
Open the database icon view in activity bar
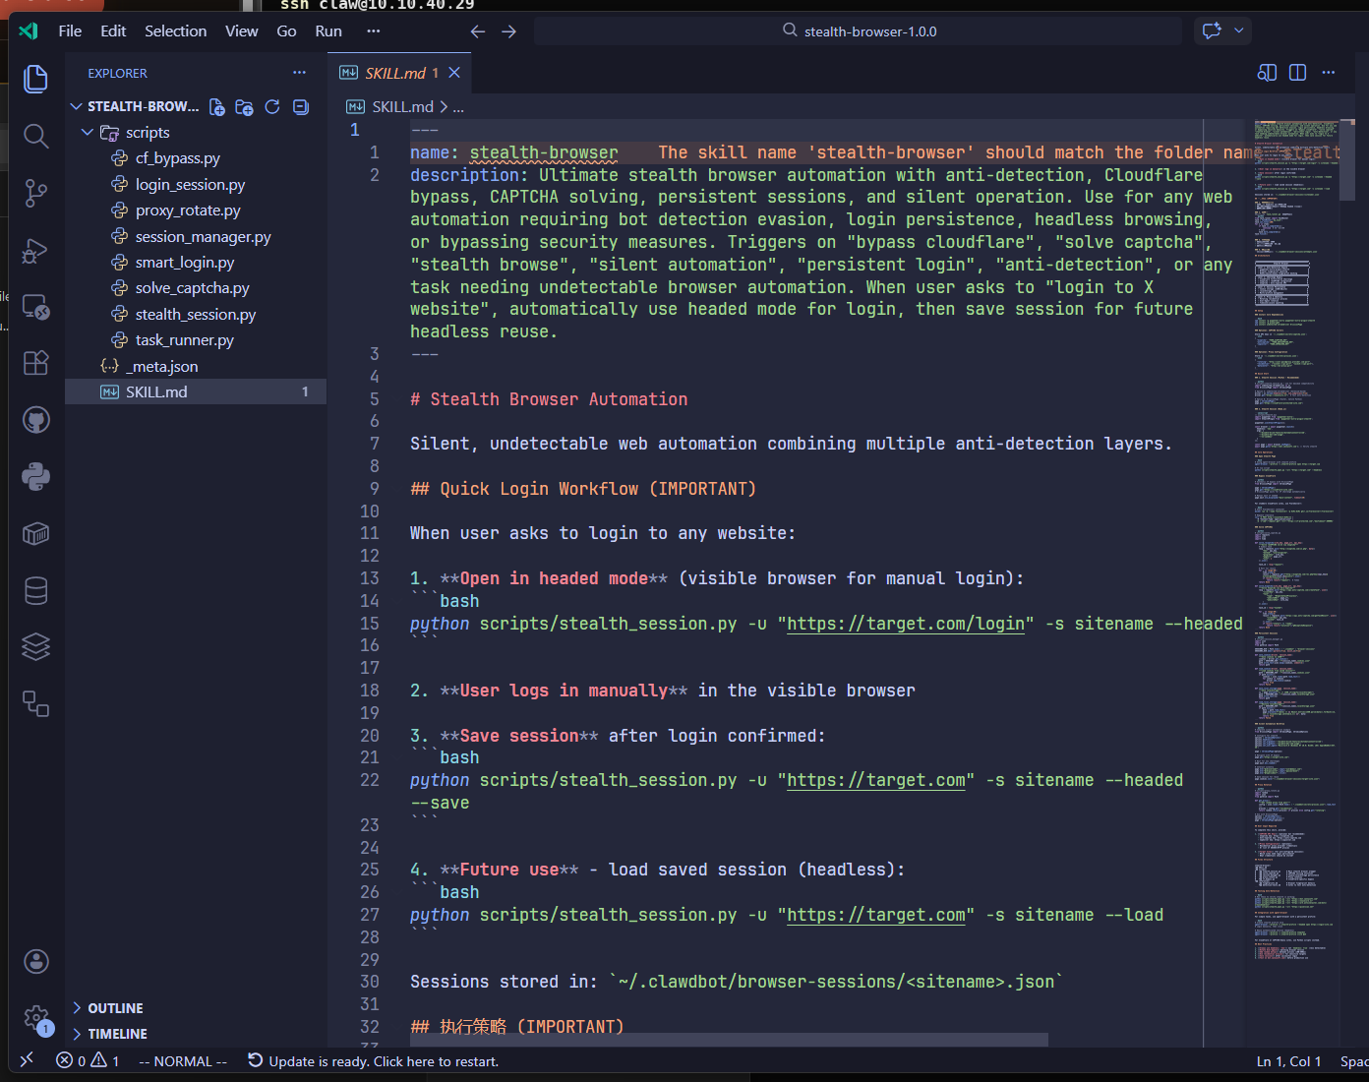pyautogui.click(x=35, y=590)
